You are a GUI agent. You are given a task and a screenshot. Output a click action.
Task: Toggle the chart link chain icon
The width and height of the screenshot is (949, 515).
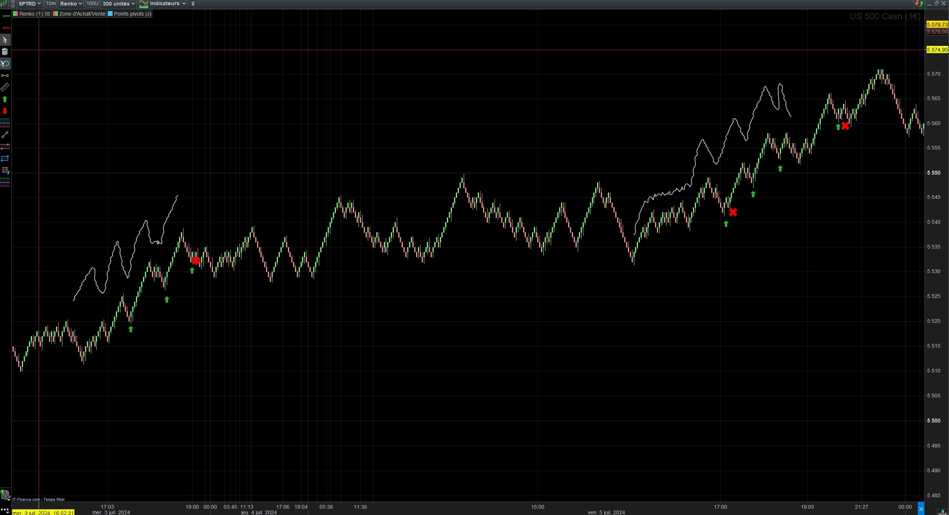[x=13, y=4]
